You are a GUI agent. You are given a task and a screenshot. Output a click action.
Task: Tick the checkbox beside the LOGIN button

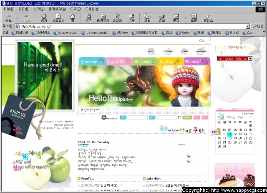coord(179,117)
